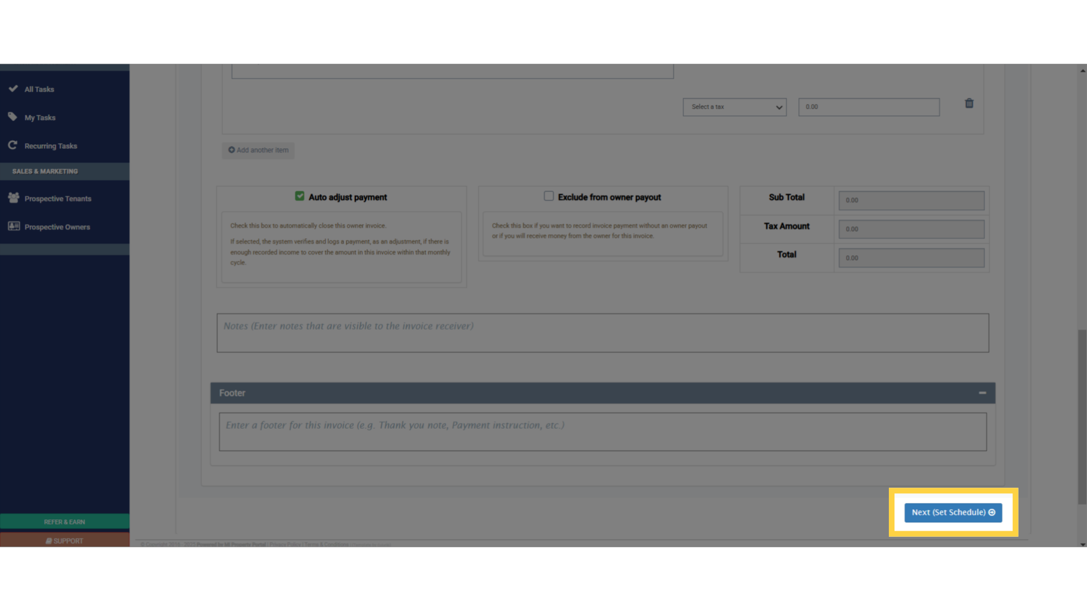Click into the invoice Notes text area

[x=602, y=333]
